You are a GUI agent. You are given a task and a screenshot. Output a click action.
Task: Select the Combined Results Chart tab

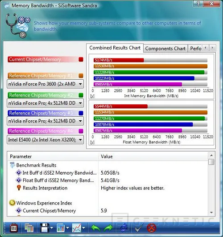click(115, 48)
